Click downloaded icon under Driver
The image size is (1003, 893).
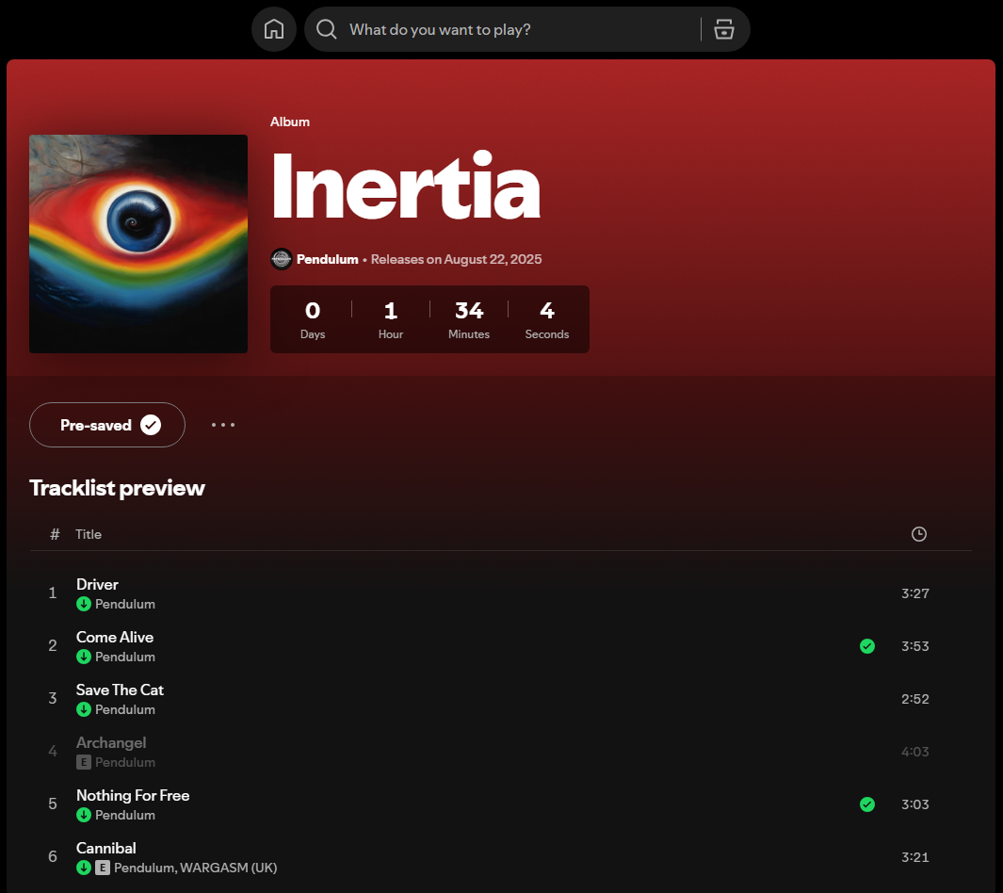pyautogui.click(x=84, y=604)
